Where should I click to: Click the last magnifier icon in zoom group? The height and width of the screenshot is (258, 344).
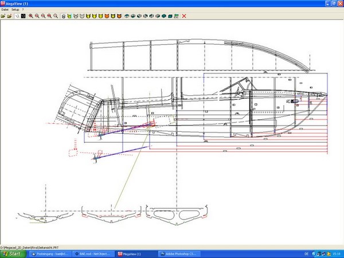(x=56, y=16)
